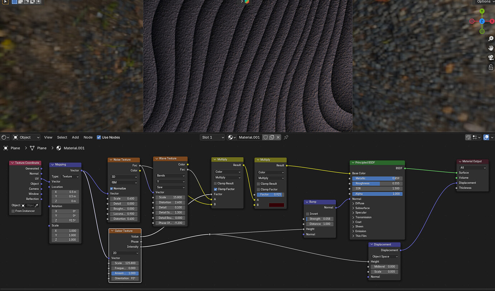495x291 pixels.
Task: Click the hand pan view icon
Action: [491, 48]
